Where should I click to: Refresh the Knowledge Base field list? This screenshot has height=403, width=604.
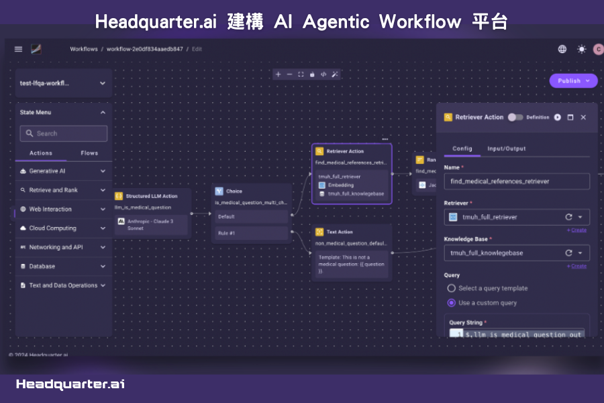[568, 253]
